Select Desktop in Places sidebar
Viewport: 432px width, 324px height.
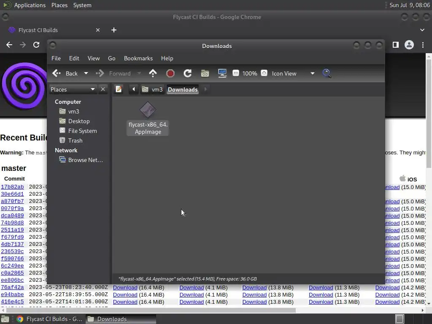(74, 121)
